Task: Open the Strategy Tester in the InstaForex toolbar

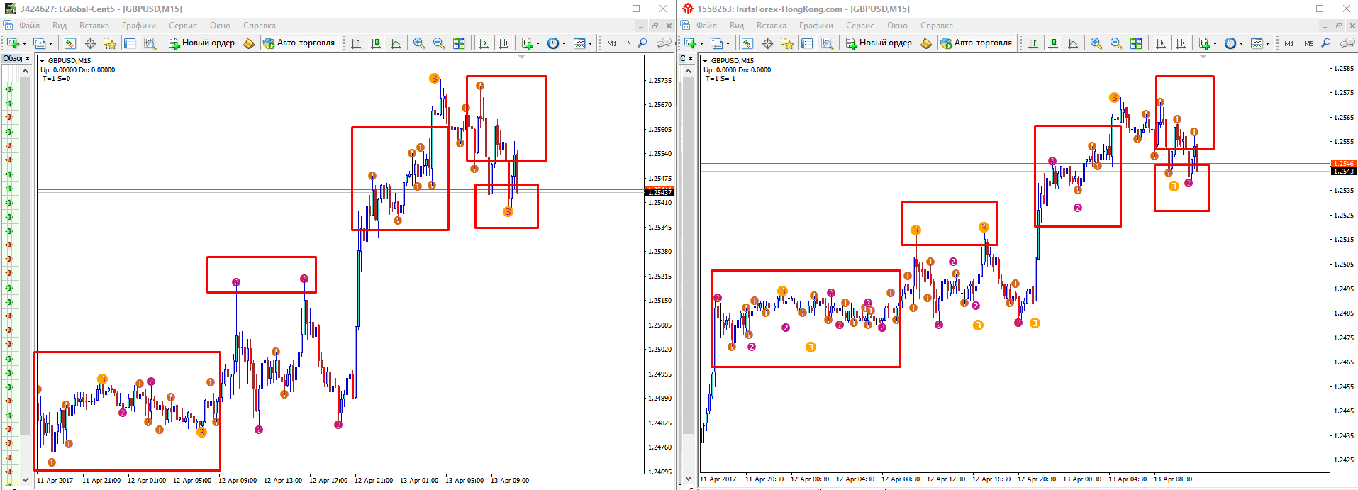Action: pyautogui.click(x=827, y=43)
